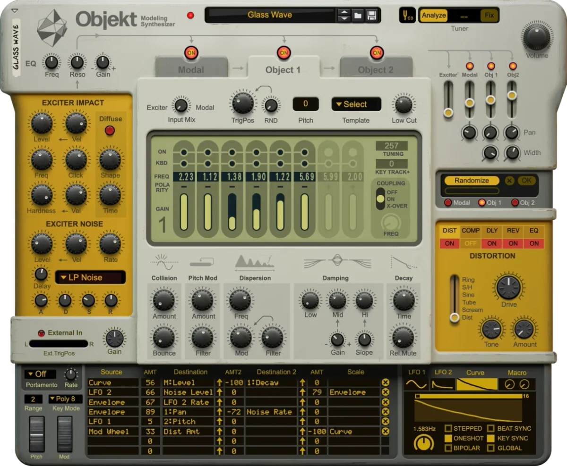Cancel randomize with the X icon
Viewport: 567px width, 466px height.
coord(509,181)
